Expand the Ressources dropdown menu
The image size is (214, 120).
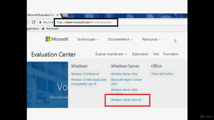pos(151,39)
